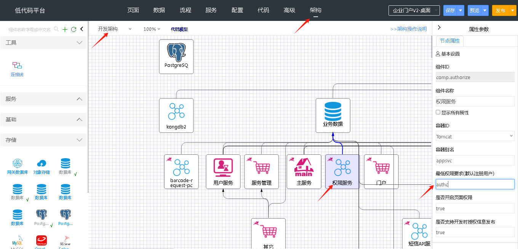Open the 代码模型 link
The image size is (518, 249).
pos(179,29)
